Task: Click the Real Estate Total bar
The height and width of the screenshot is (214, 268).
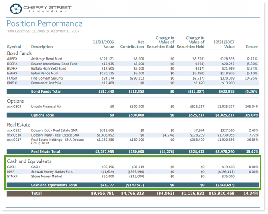Action: coord(132,152)
